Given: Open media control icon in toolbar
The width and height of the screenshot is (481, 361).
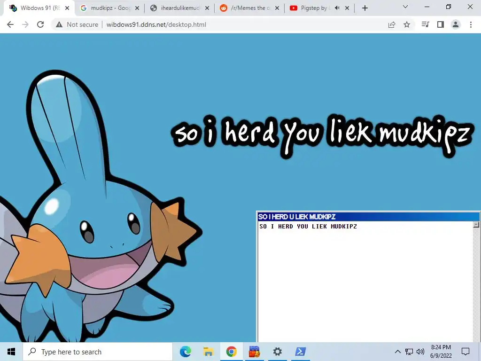Looking at the screenshot, I should coord(425,24).
